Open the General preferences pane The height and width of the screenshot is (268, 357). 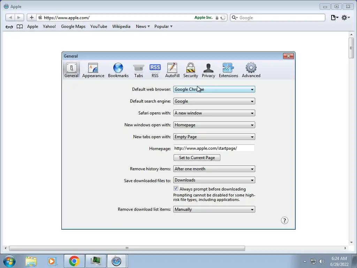(x=71, y=70)
